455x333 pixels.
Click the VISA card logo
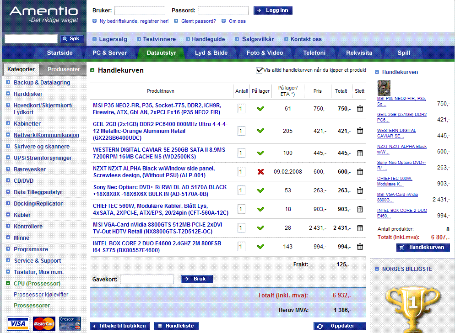[x=18, y=323]
